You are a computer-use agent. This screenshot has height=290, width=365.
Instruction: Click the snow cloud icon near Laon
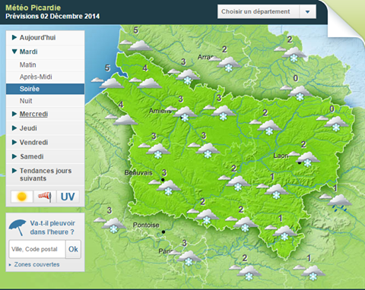[307, 159]
